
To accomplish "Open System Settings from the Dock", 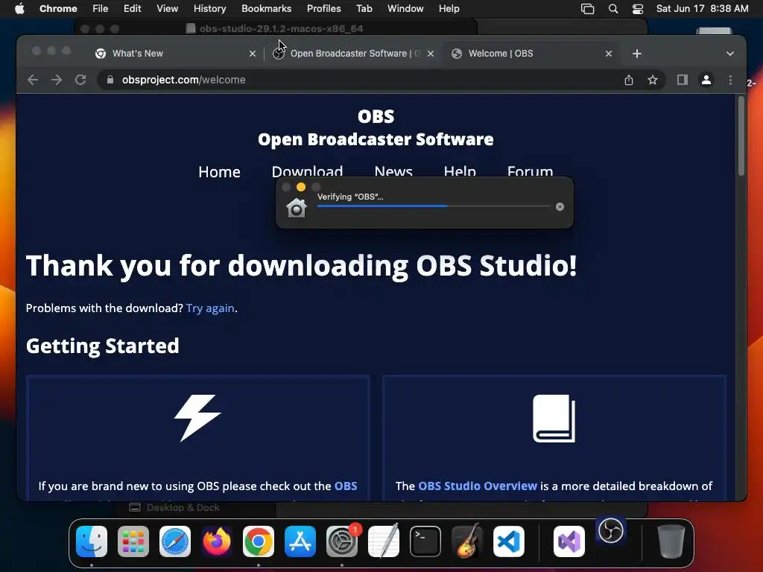I will click(342, 541).
